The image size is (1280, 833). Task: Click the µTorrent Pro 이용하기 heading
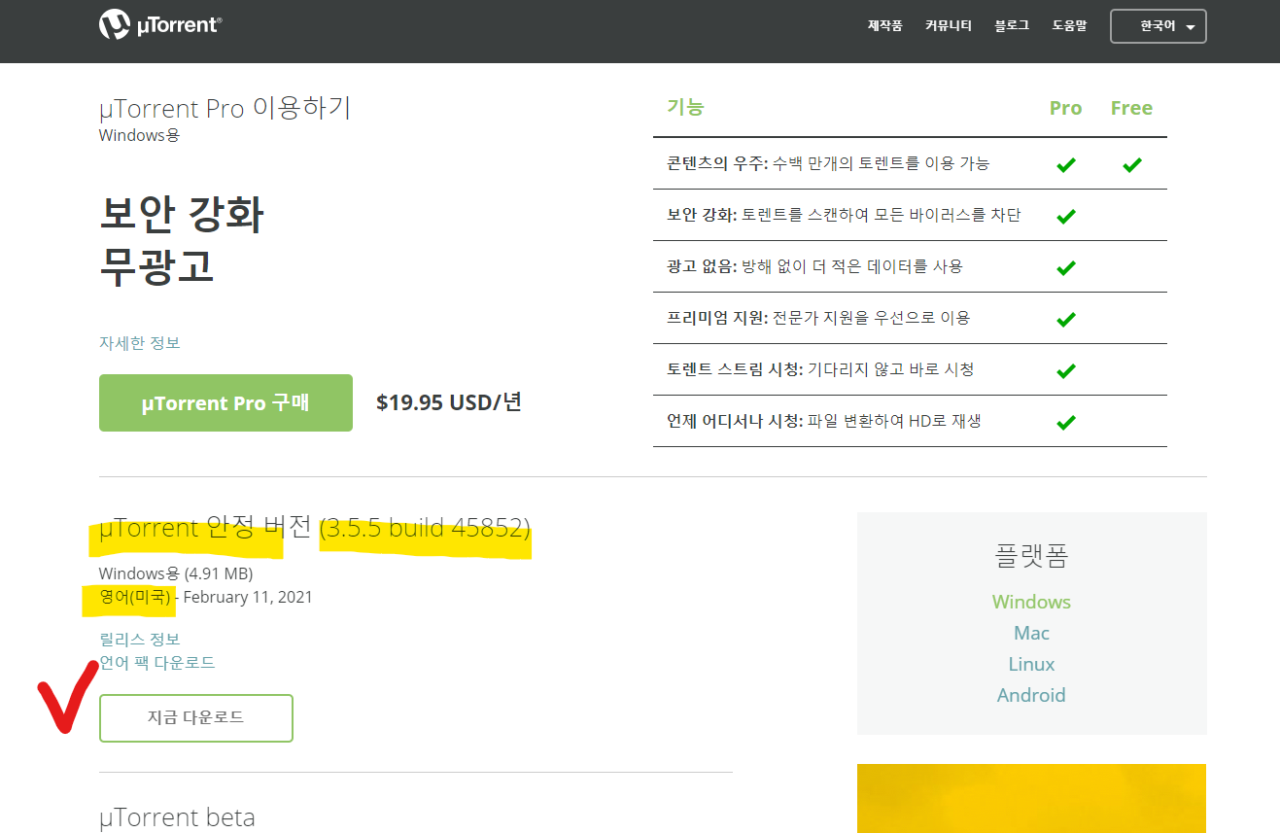pos(225,107)
